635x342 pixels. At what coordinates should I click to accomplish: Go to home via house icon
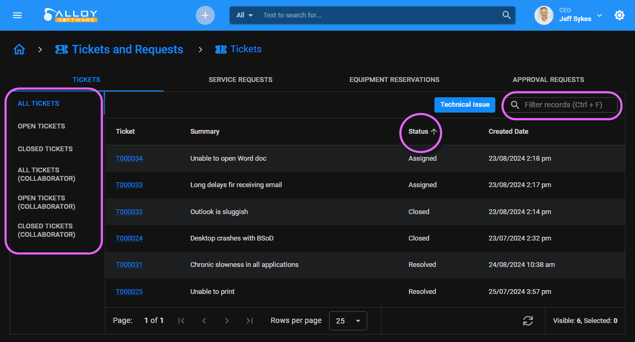tap(20, 50)
